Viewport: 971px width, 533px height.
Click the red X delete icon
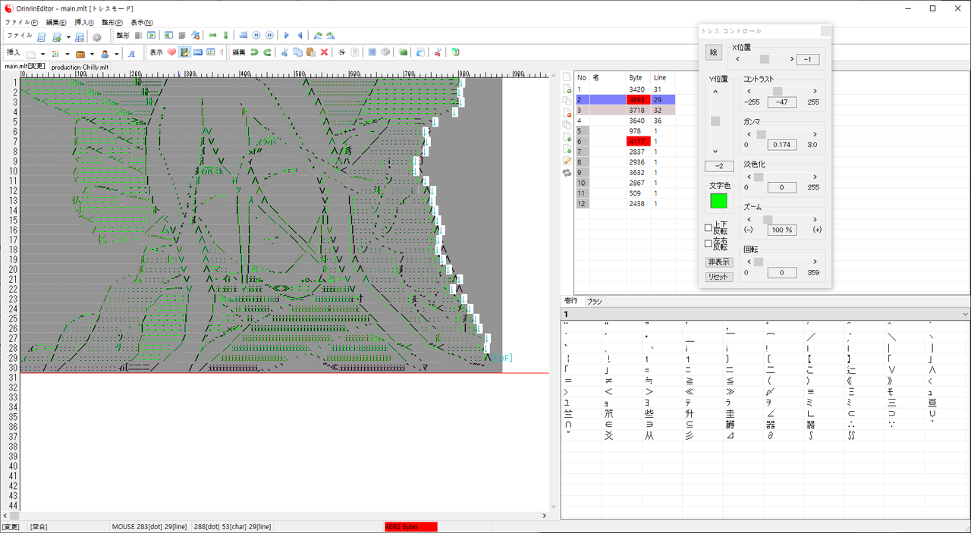pos(324,52)
